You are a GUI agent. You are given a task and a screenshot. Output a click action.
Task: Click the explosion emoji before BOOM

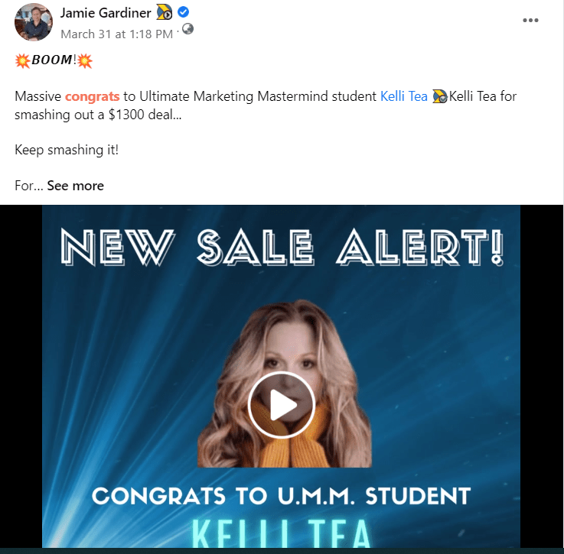[x=23, y=60]
